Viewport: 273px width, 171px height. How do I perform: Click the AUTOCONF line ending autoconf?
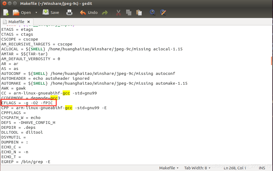coord(88,74)
